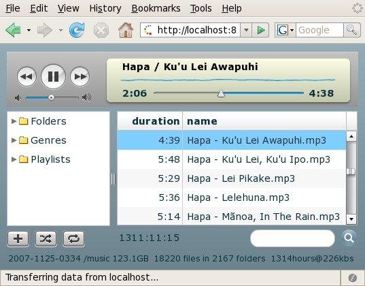Click the Genres label in the tree
Viewport: 365px width, 286px height.
(48, 140)
